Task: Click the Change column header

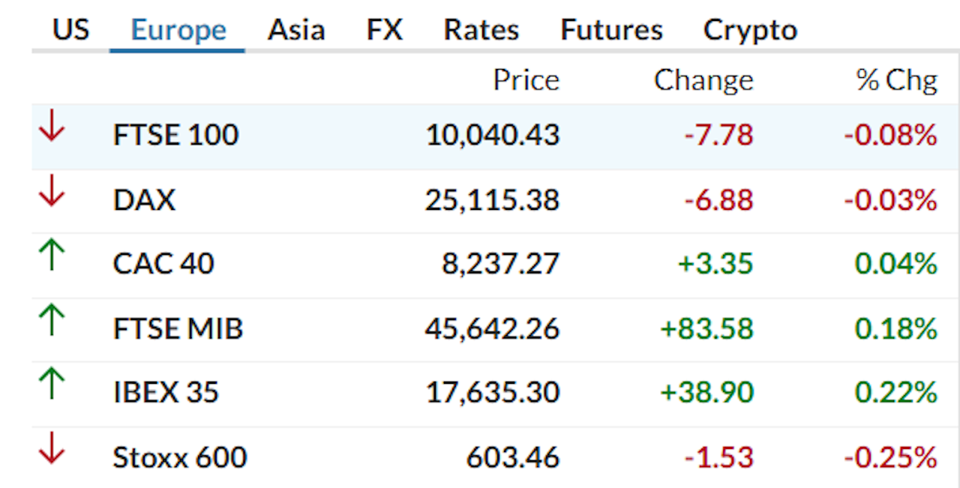Action: 703,79
